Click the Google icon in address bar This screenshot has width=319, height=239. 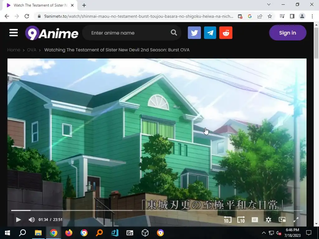pos(250,16)
